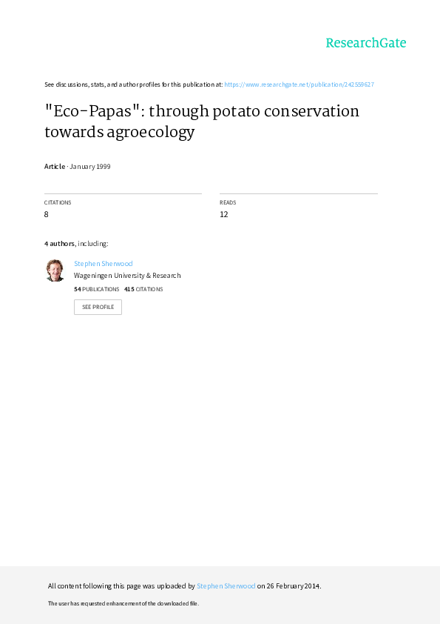The width and height of the screenshot is (440, 624).
Task: Click the ResearchGate logo
Action: pyautogui.click(x=366, y=42)
